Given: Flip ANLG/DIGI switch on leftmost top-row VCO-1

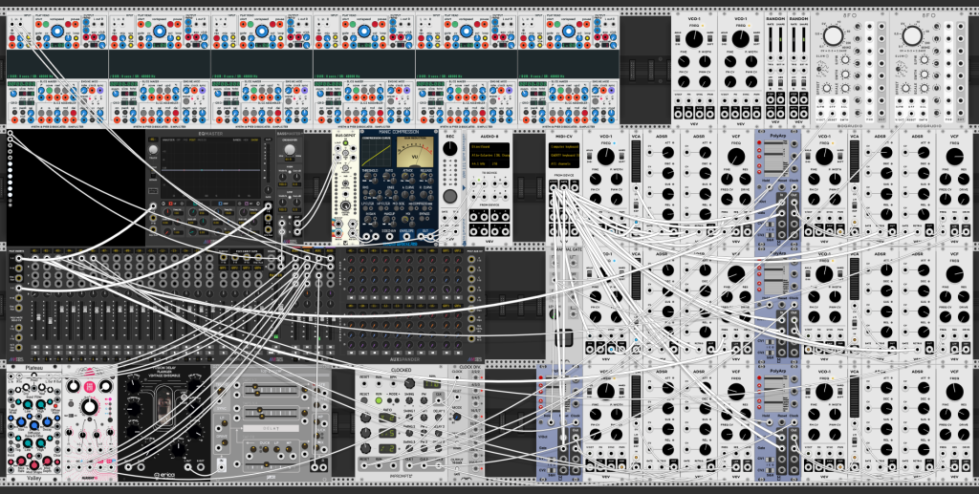Looking at the screenshot, I should tap(678, 38).
